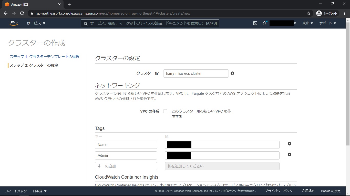This screenshot has width=350, height=196.
Task: Click the info icon beside cluster name
Action: [232, 73]
